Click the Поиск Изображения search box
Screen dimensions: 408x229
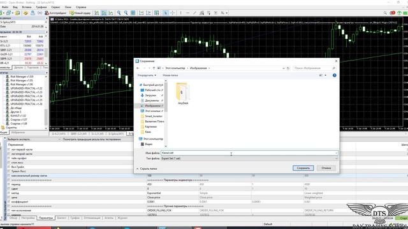pyautogui.click(x=314, y=68)
